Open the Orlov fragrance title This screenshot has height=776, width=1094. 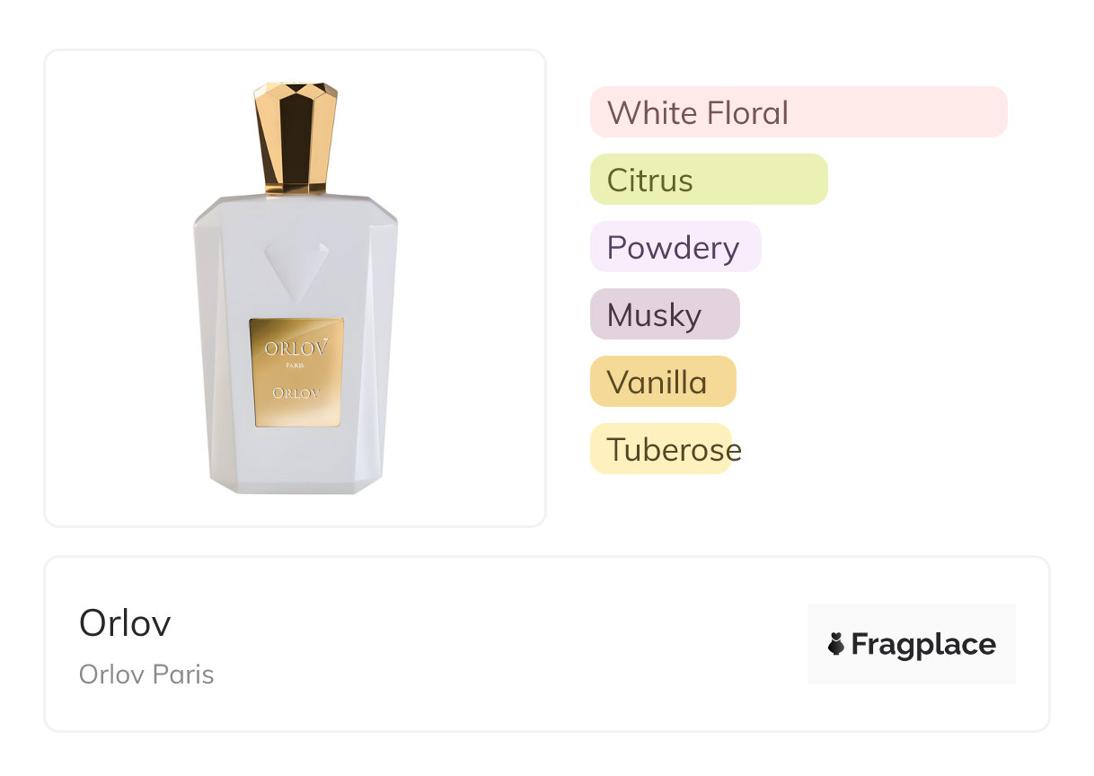coord(125,622)
